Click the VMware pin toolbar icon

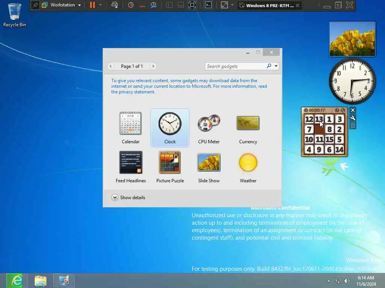[35, 5]
